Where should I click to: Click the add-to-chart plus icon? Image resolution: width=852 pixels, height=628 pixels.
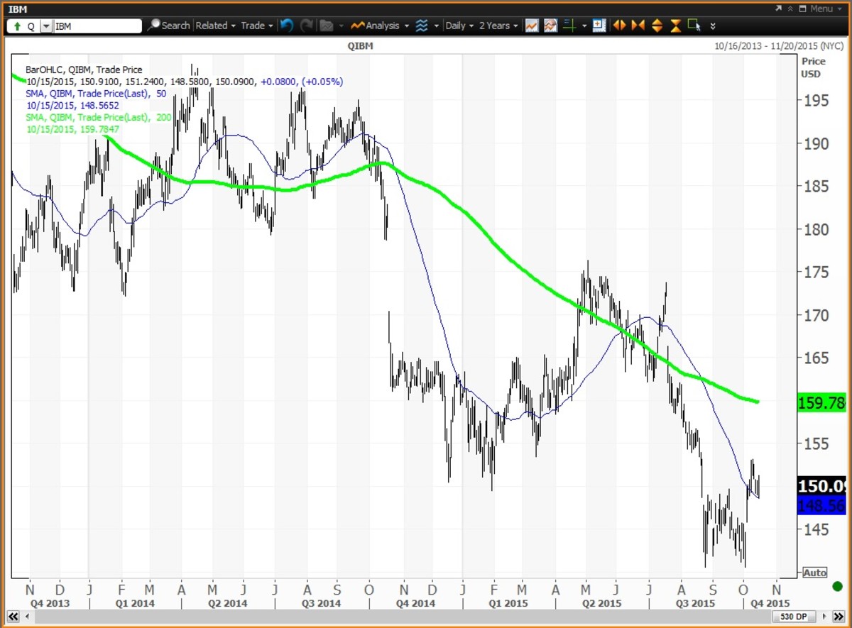point(599,26)
